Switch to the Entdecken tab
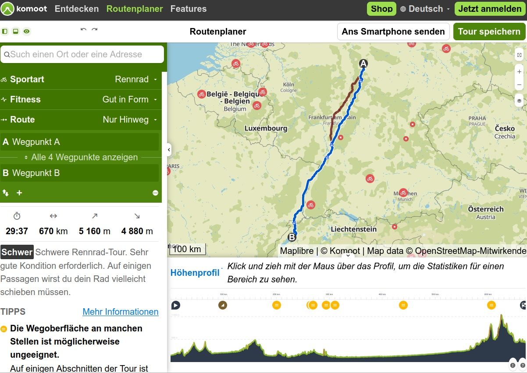 coord(77,8)
